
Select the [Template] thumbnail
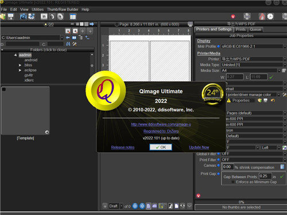[25, 110]
